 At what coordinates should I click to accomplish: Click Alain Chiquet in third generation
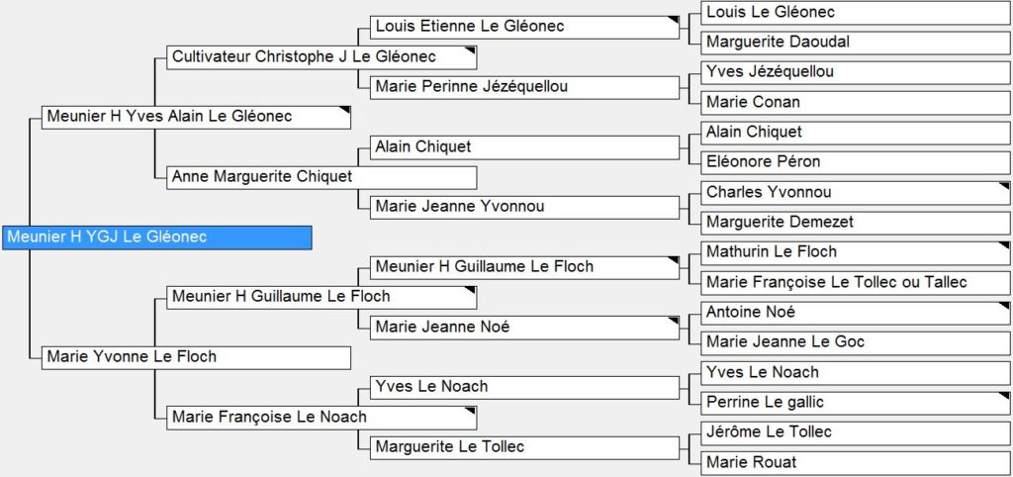coord(525,147)
